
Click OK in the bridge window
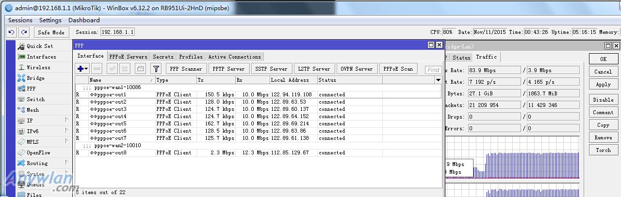click(603, 59)
